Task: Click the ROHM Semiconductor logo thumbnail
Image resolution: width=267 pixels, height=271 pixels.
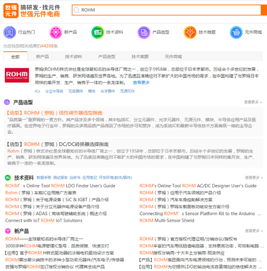Action: click(17, 75)
